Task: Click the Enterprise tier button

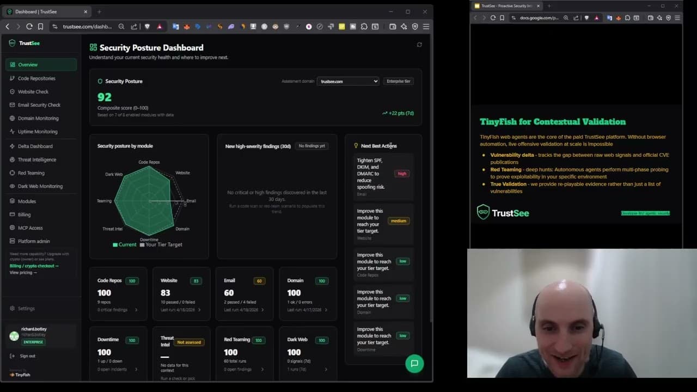Action: pyautogui.click(x=399, y=81)
